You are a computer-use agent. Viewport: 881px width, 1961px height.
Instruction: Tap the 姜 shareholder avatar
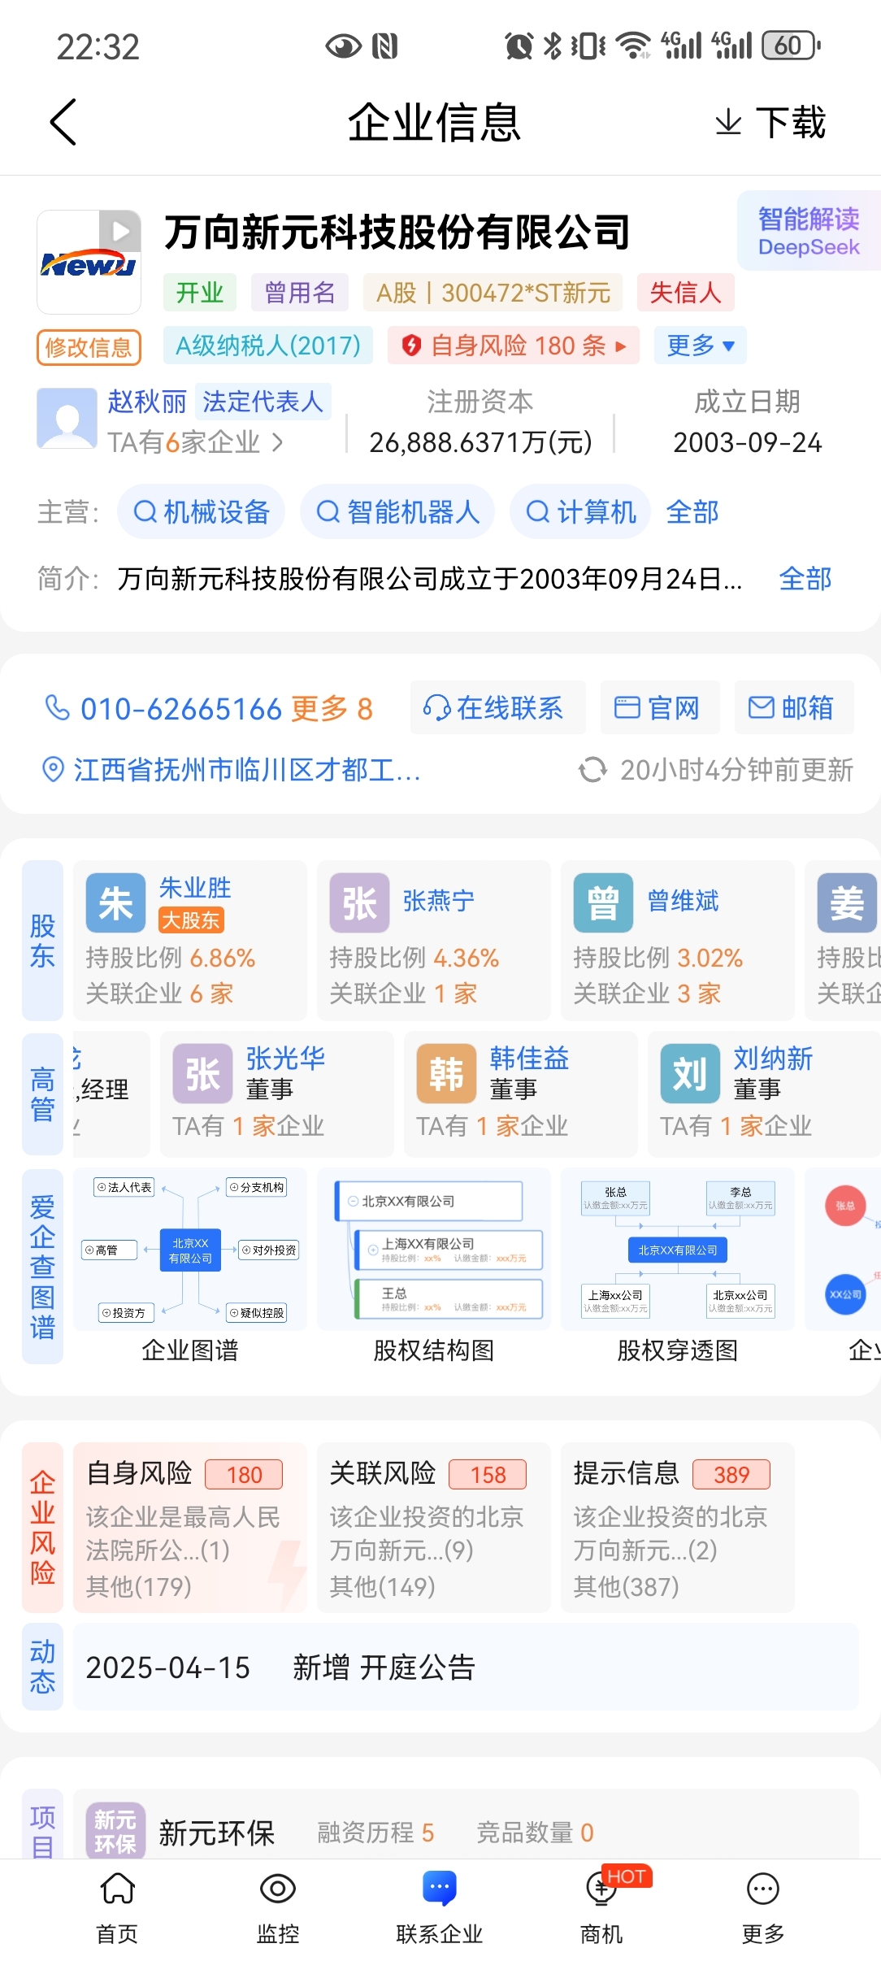(847, 902)
